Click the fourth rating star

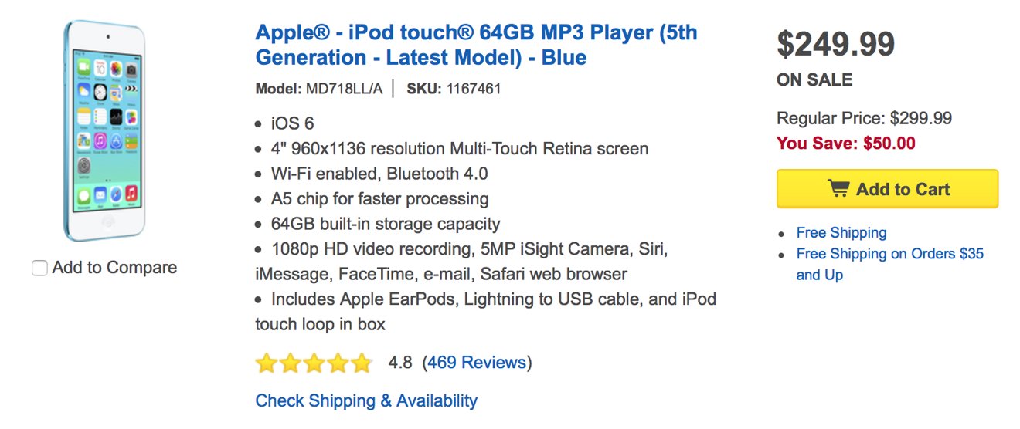[x=338, y=363]
